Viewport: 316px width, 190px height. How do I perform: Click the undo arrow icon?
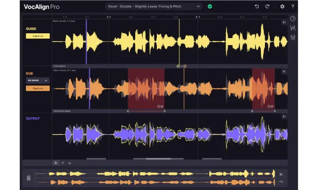(x=256, y=6)
